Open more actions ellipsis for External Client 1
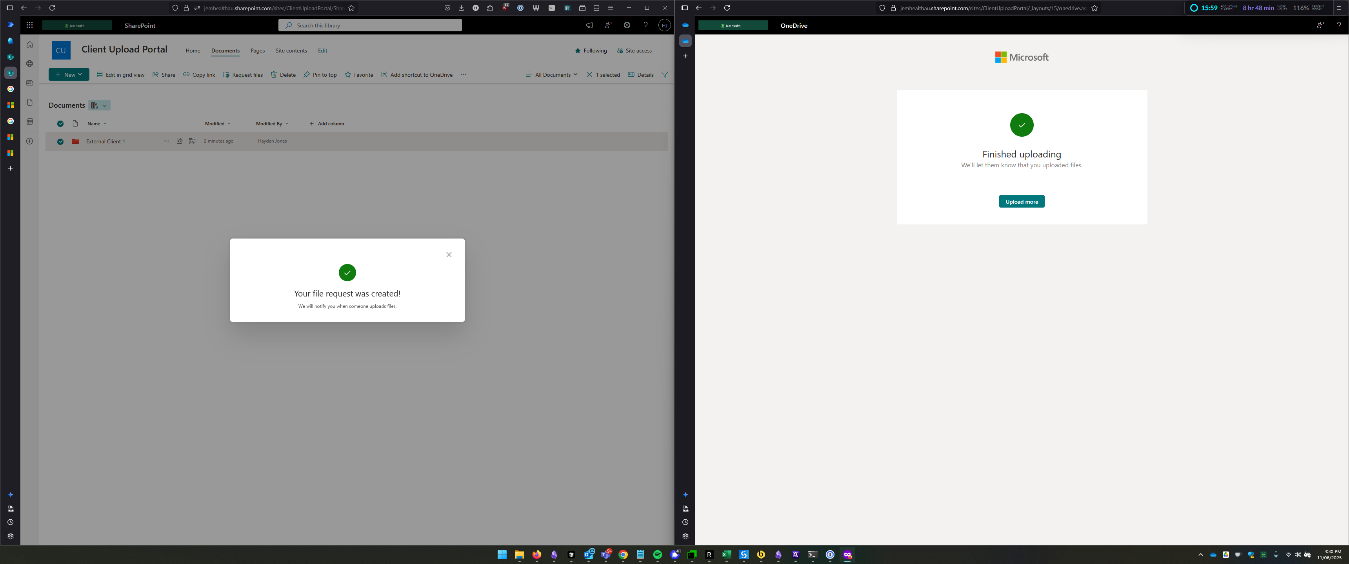The image size is (1349, 564). point(167,141)
